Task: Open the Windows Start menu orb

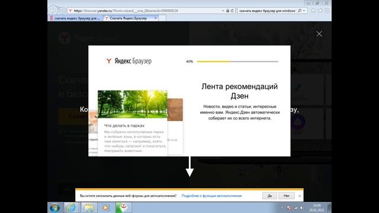Action: [x=54, y=208]
